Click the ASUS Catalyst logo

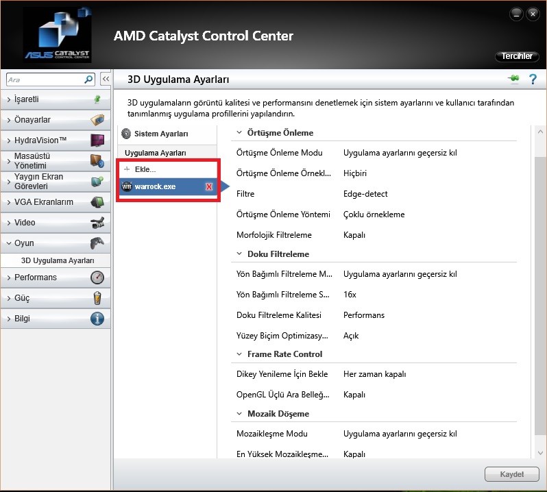pos(57,35)
